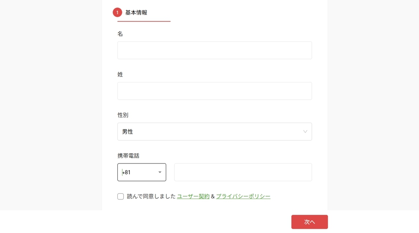
Task: Click the chevron arrow in 性別 selector
Action: tap(305, 131)
